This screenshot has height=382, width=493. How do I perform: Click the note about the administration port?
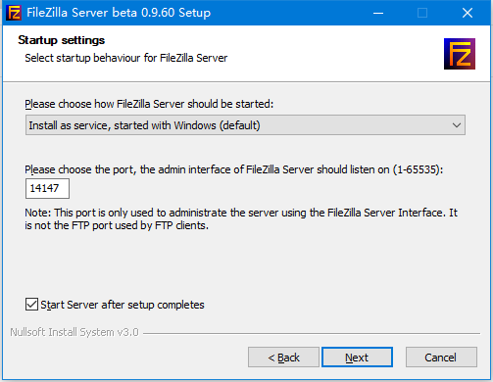point(241,219)
